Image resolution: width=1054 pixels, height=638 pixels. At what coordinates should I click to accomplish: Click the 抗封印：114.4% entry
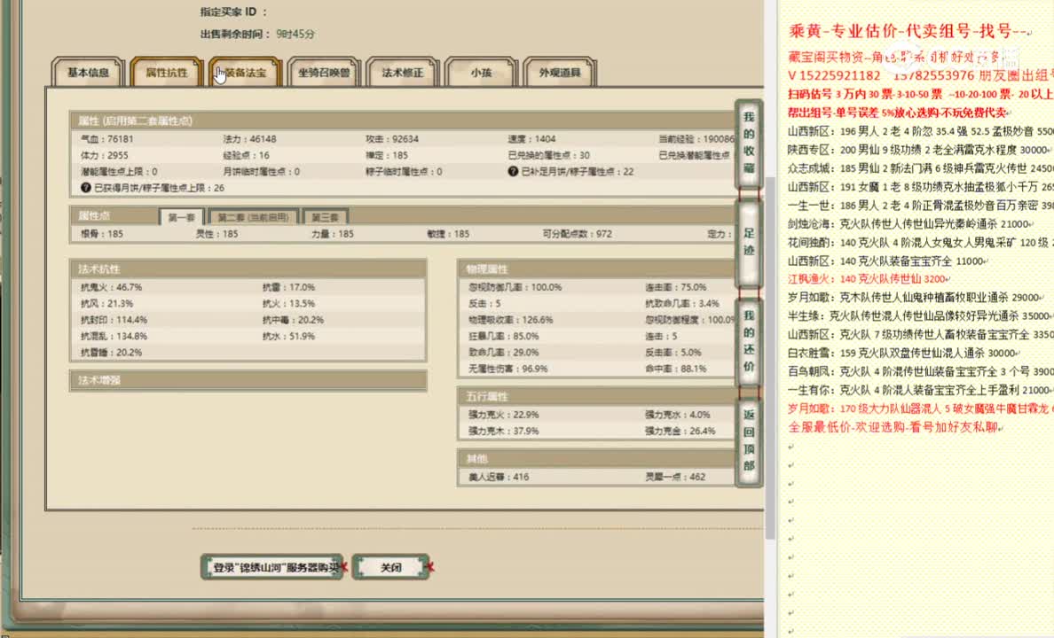114,320
